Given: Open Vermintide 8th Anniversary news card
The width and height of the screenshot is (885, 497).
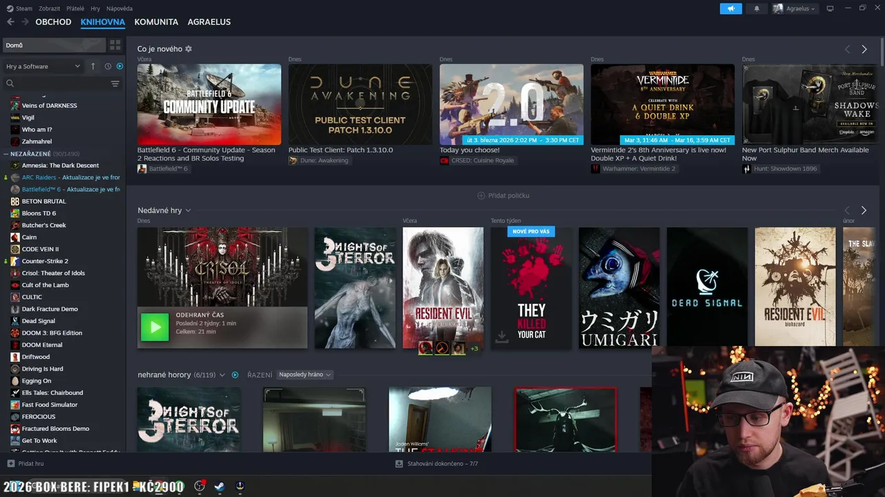Looking at the screenshot, I should 662,104.
